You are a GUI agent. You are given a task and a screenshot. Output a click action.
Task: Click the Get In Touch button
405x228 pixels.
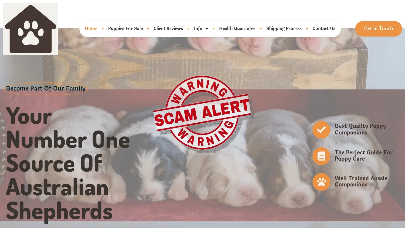pos(379,29)
